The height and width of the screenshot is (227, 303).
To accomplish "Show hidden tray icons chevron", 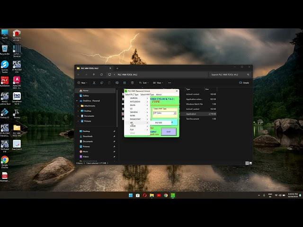I will pos(259,195).
